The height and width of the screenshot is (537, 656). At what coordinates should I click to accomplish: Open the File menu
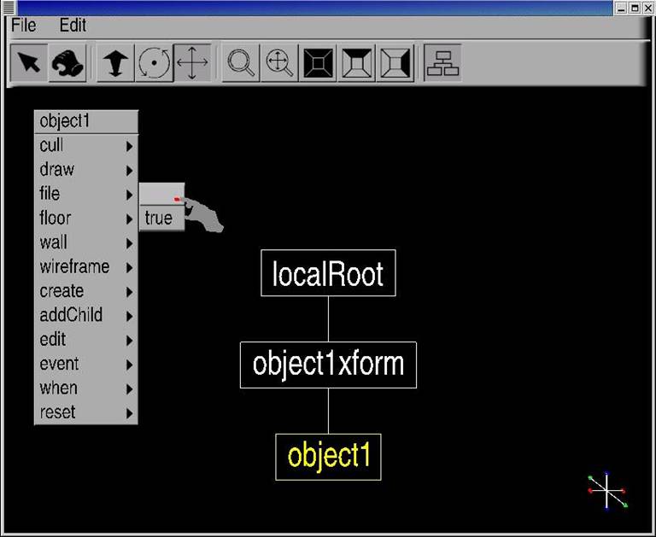pyautogui.click(x=23, y=26)
